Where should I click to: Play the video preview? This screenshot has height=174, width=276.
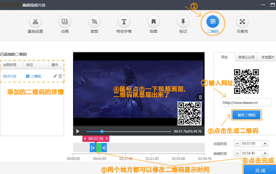[78, 131]
